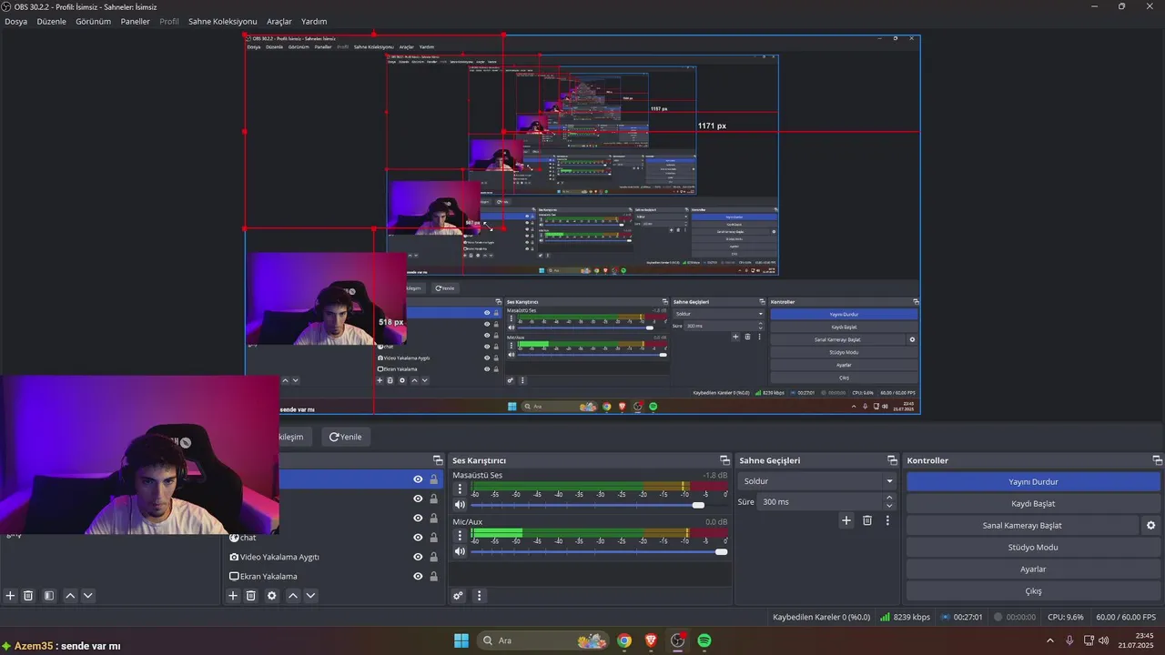Mute the Masaüstü Ses audio channel

[460, 505]
